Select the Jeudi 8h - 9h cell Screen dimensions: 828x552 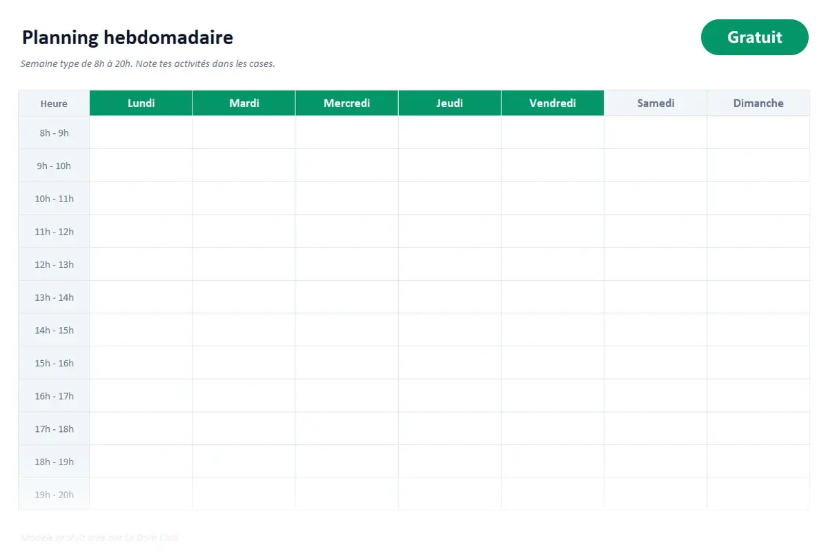pos(449,132)
